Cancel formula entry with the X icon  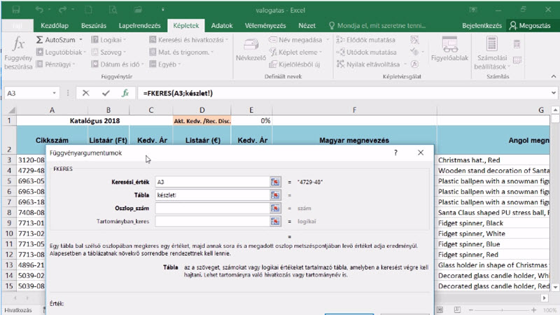click(x=85, y=93)
